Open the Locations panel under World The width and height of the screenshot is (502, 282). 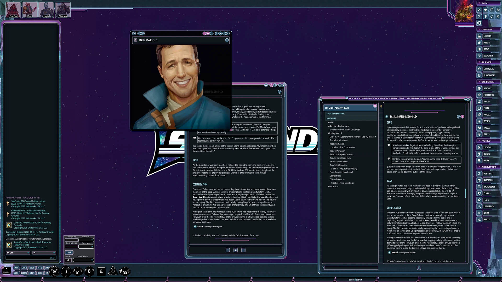click(487, 147)
